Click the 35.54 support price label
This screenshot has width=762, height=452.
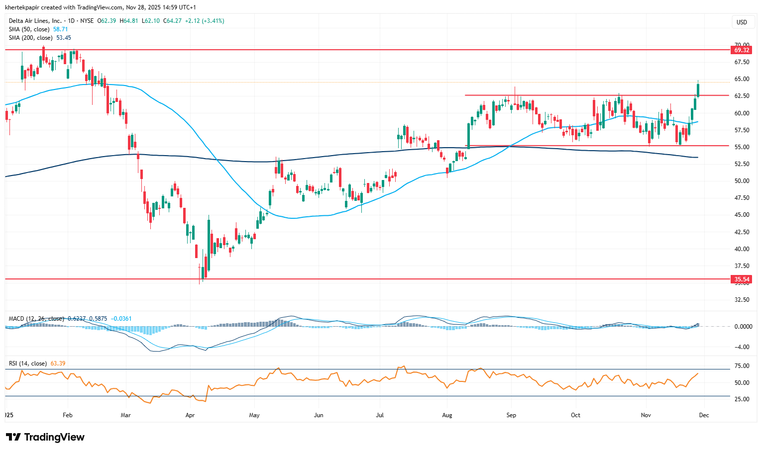coord(741,279)
